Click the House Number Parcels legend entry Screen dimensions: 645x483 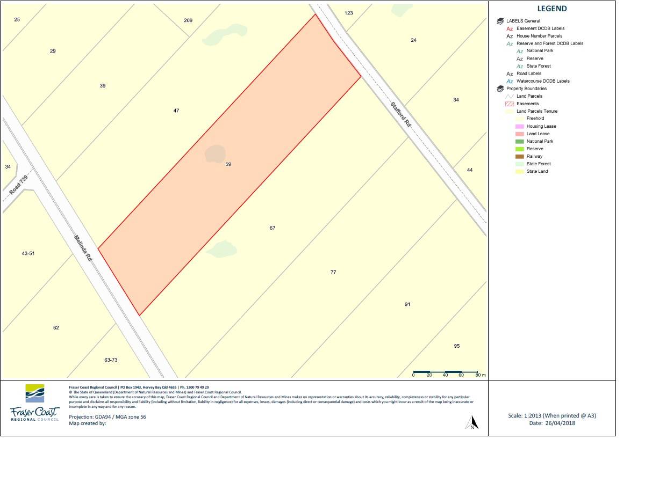tap(539, 36)
